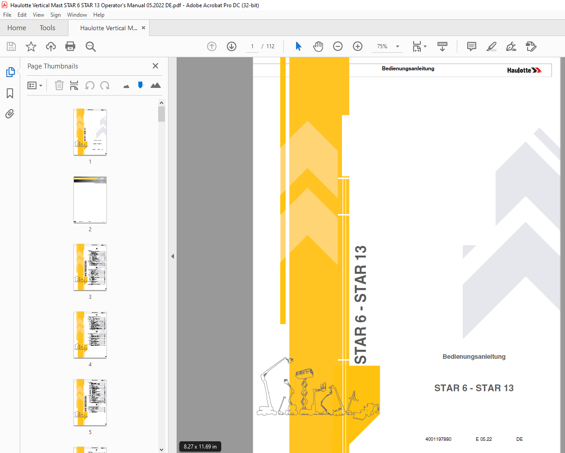Select page 1 thumbnail

tap(90, 132)
